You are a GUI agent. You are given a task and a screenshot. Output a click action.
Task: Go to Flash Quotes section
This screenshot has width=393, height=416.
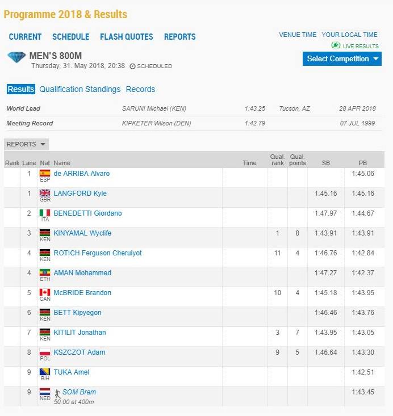pos(126,37)
